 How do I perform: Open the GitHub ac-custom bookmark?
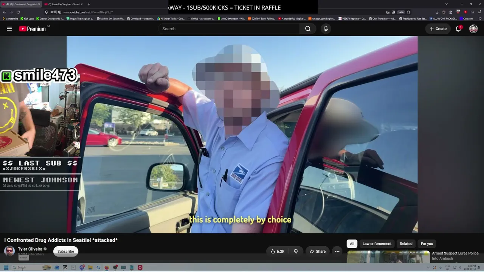[x=201, y=19]
